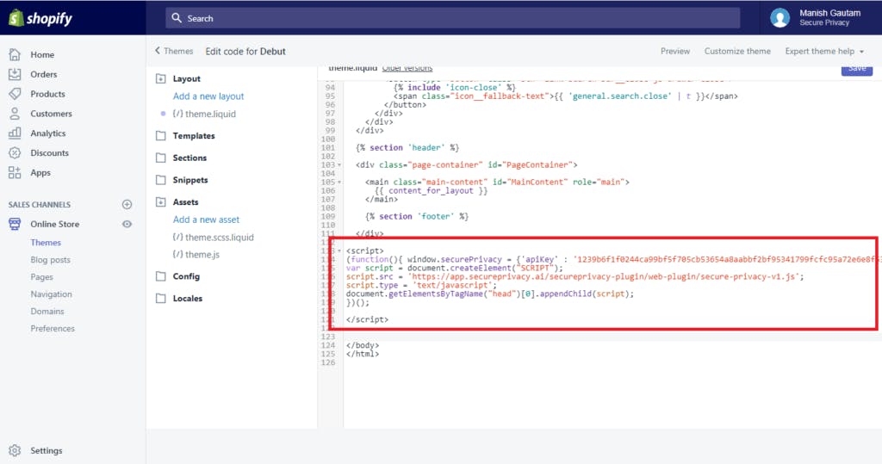Click the search magnifier icon

pos(177,18)
